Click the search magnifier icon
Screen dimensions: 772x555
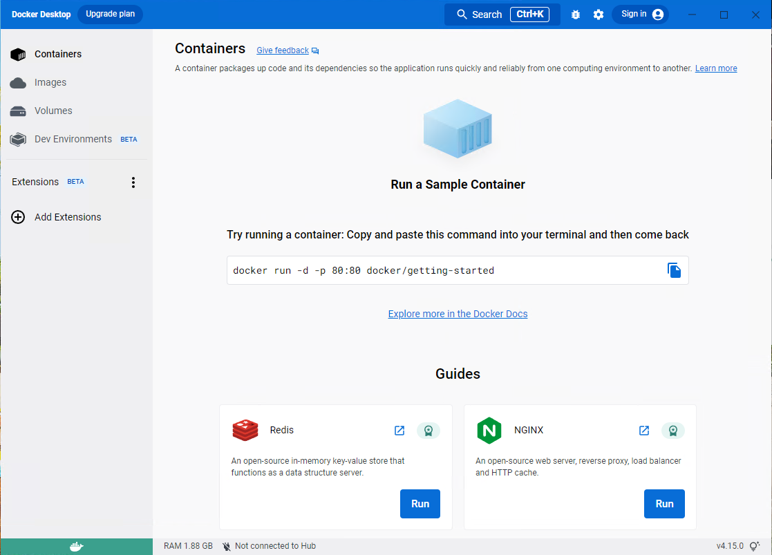(x=461, y=15)
